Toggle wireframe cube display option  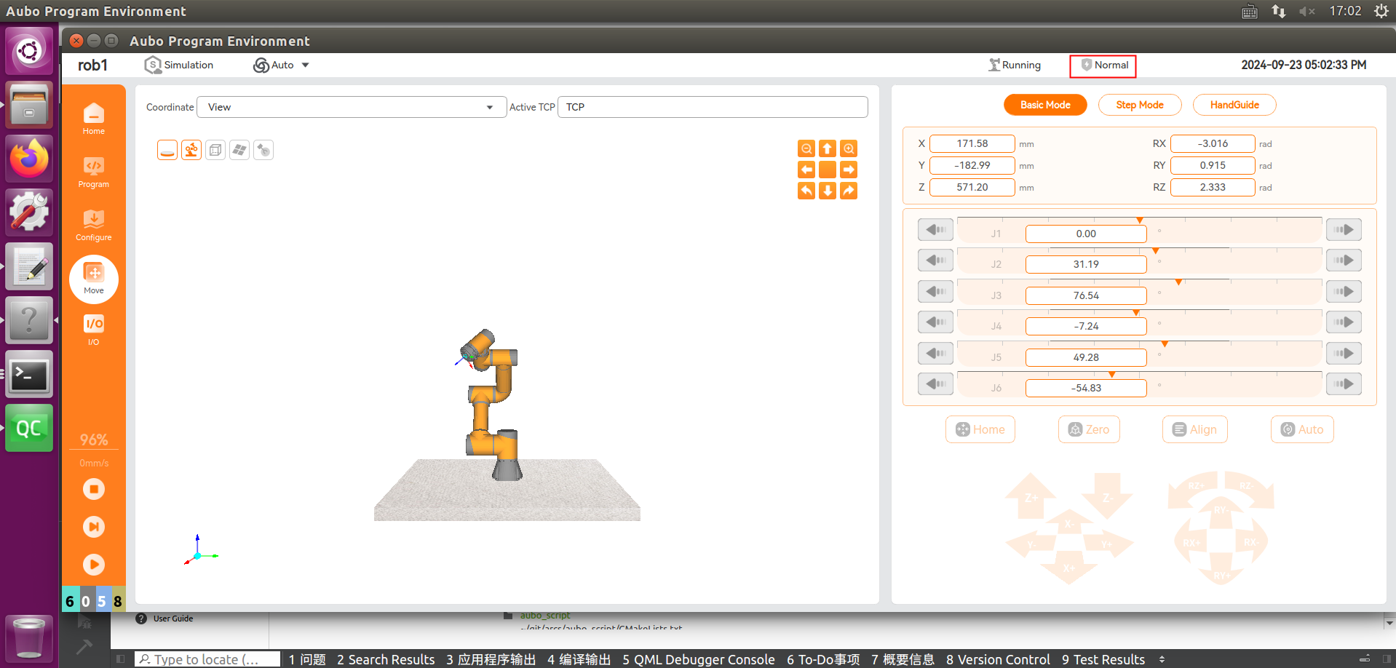click(215, 150)
